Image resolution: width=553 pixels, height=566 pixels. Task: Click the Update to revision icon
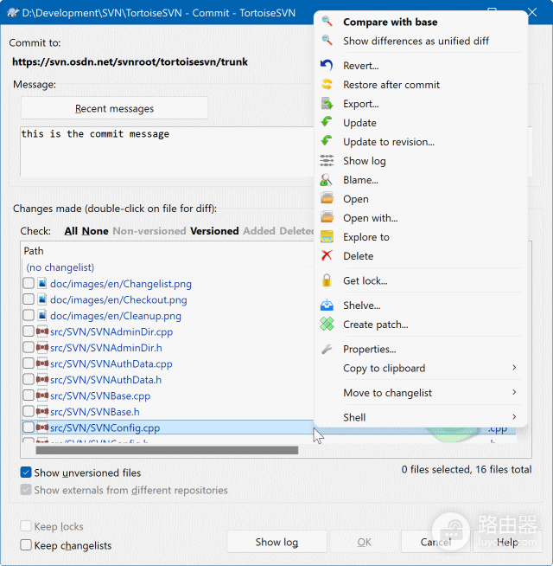(x=327, y=142)
